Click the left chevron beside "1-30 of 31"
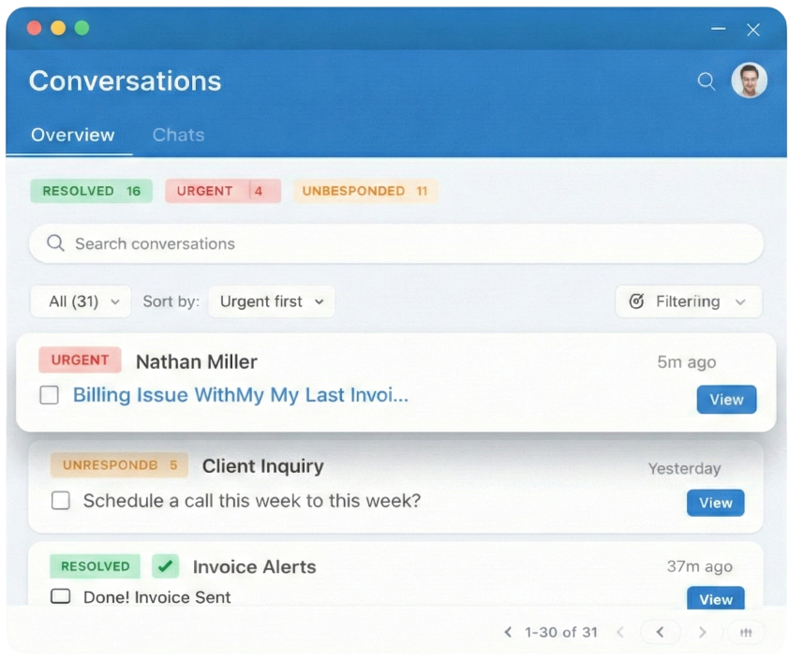 click(x=508, y=633)
